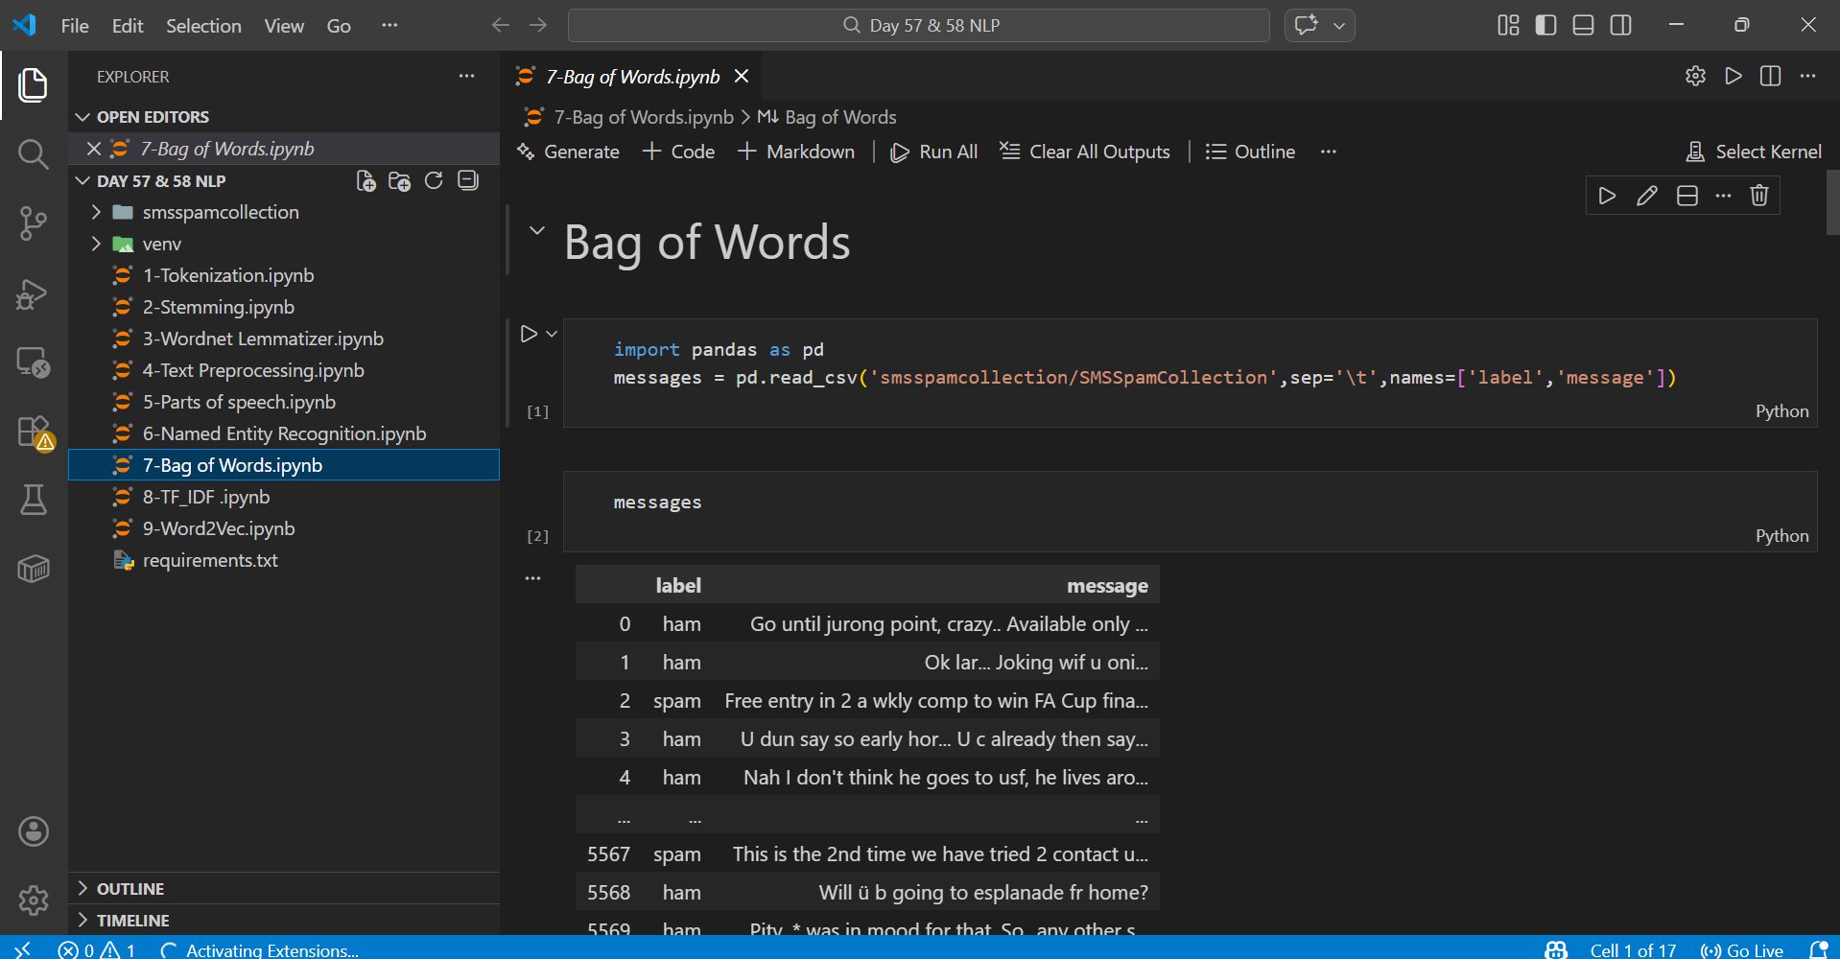The width and height of the screenshot is (1840, 959).
Task: Toggle the secondary side bar layout
Action: (x=1620, y=25)
